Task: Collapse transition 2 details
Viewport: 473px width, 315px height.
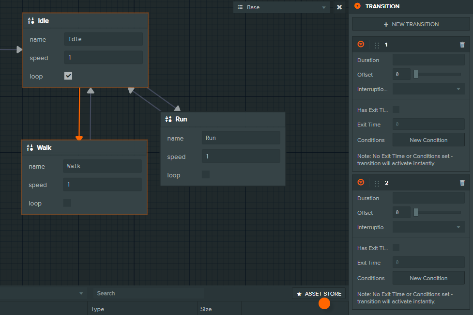Action: [361, 183]
